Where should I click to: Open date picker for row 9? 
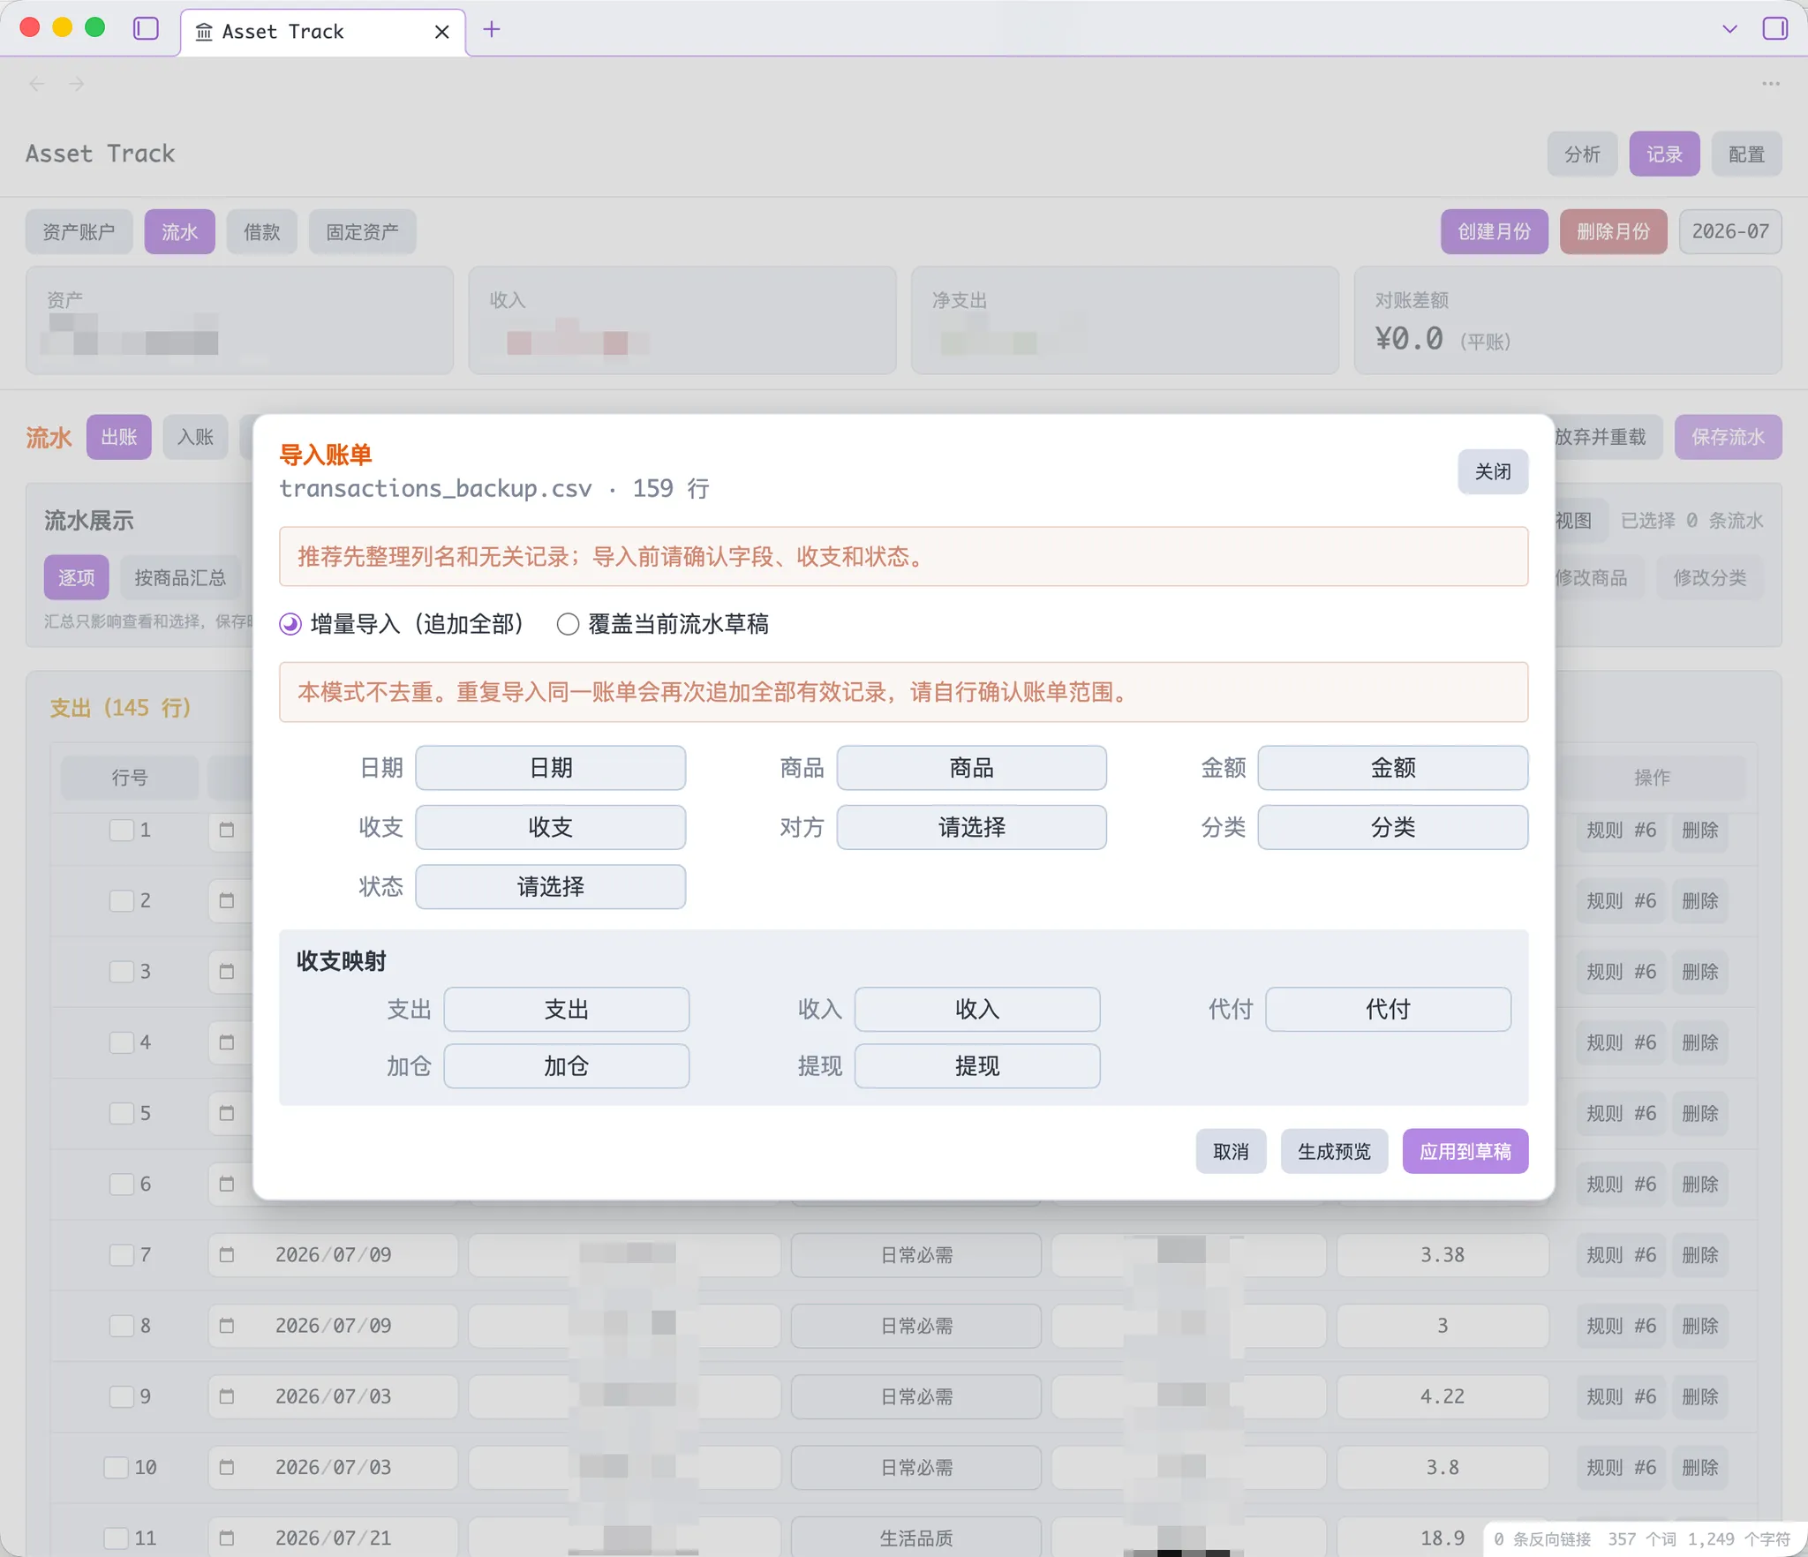227,1396
